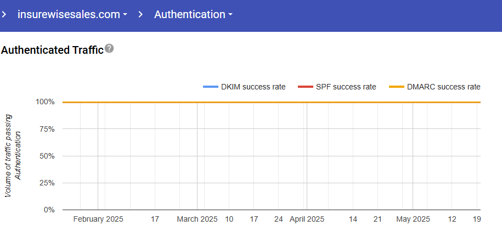Toggle the DMARC success rate legend label
Screen dimensions: 502x231
click(444, 87)
